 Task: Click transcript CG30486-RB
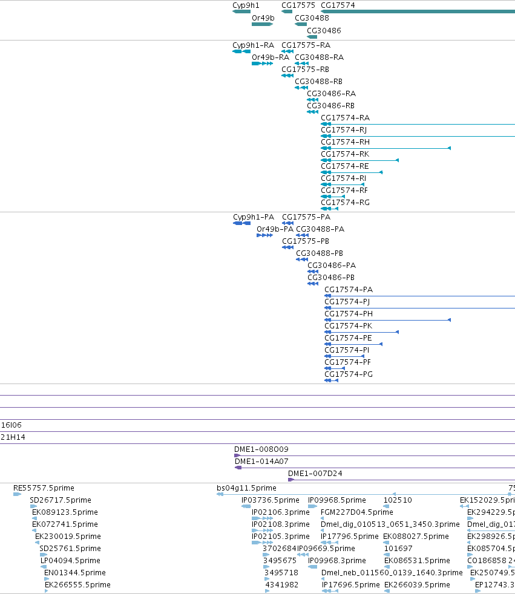(313, 112)
